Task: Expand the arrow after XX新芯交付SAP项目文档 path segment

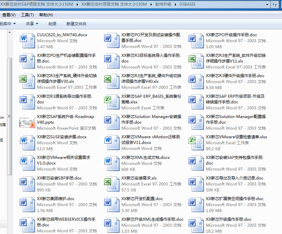Action: (x=77, y=5)
